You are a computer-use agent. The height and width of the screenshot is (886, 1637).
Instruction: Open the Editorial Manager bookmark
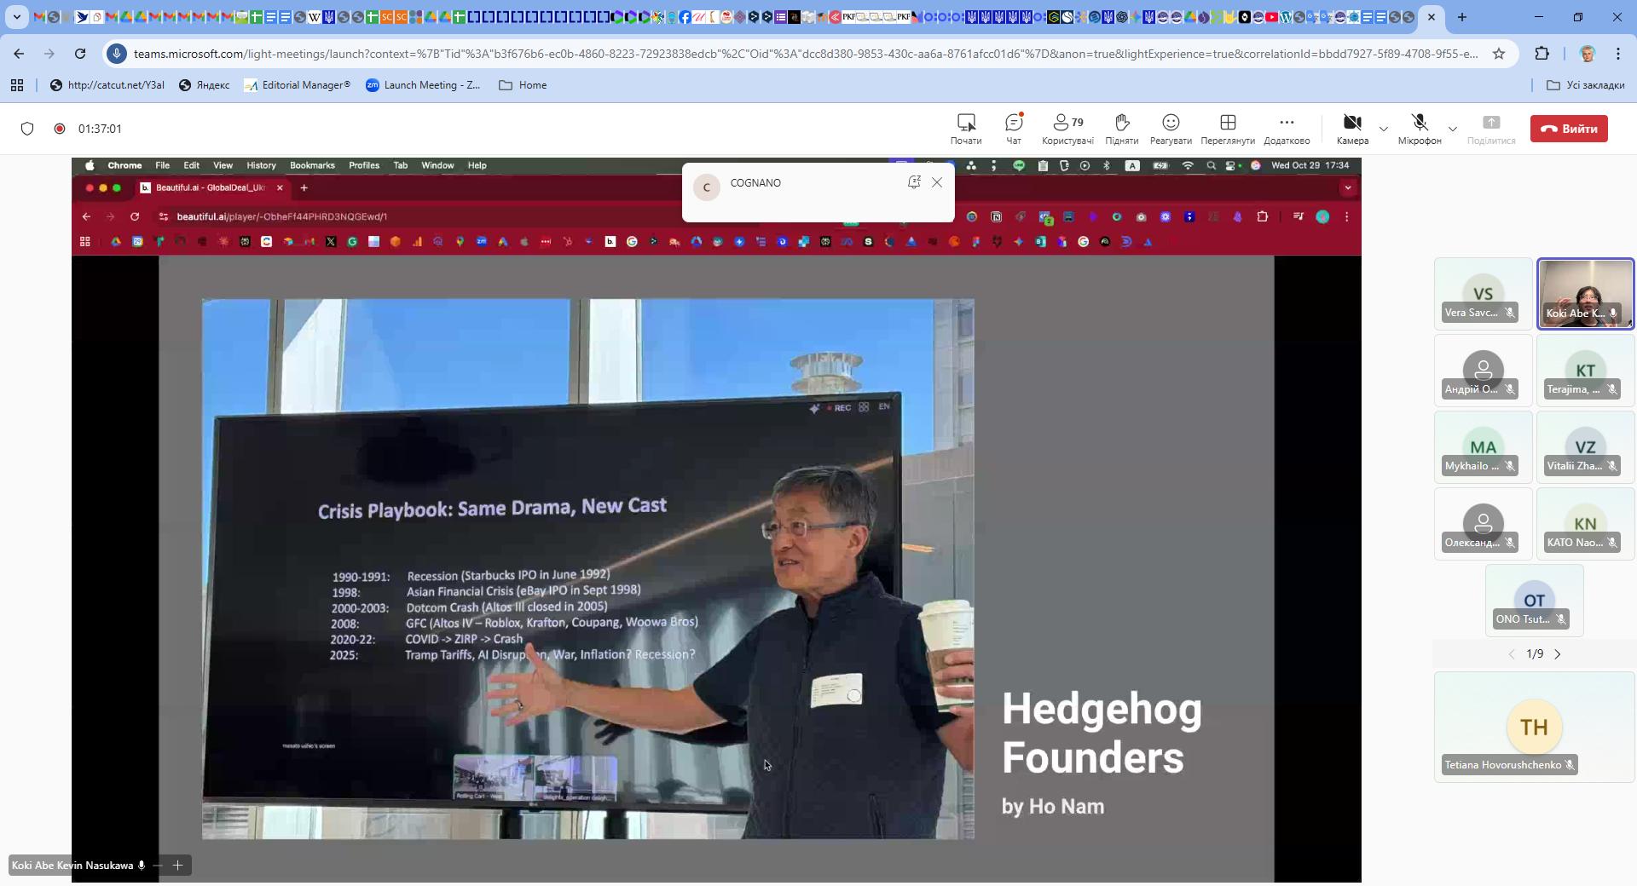click(297, 85)
